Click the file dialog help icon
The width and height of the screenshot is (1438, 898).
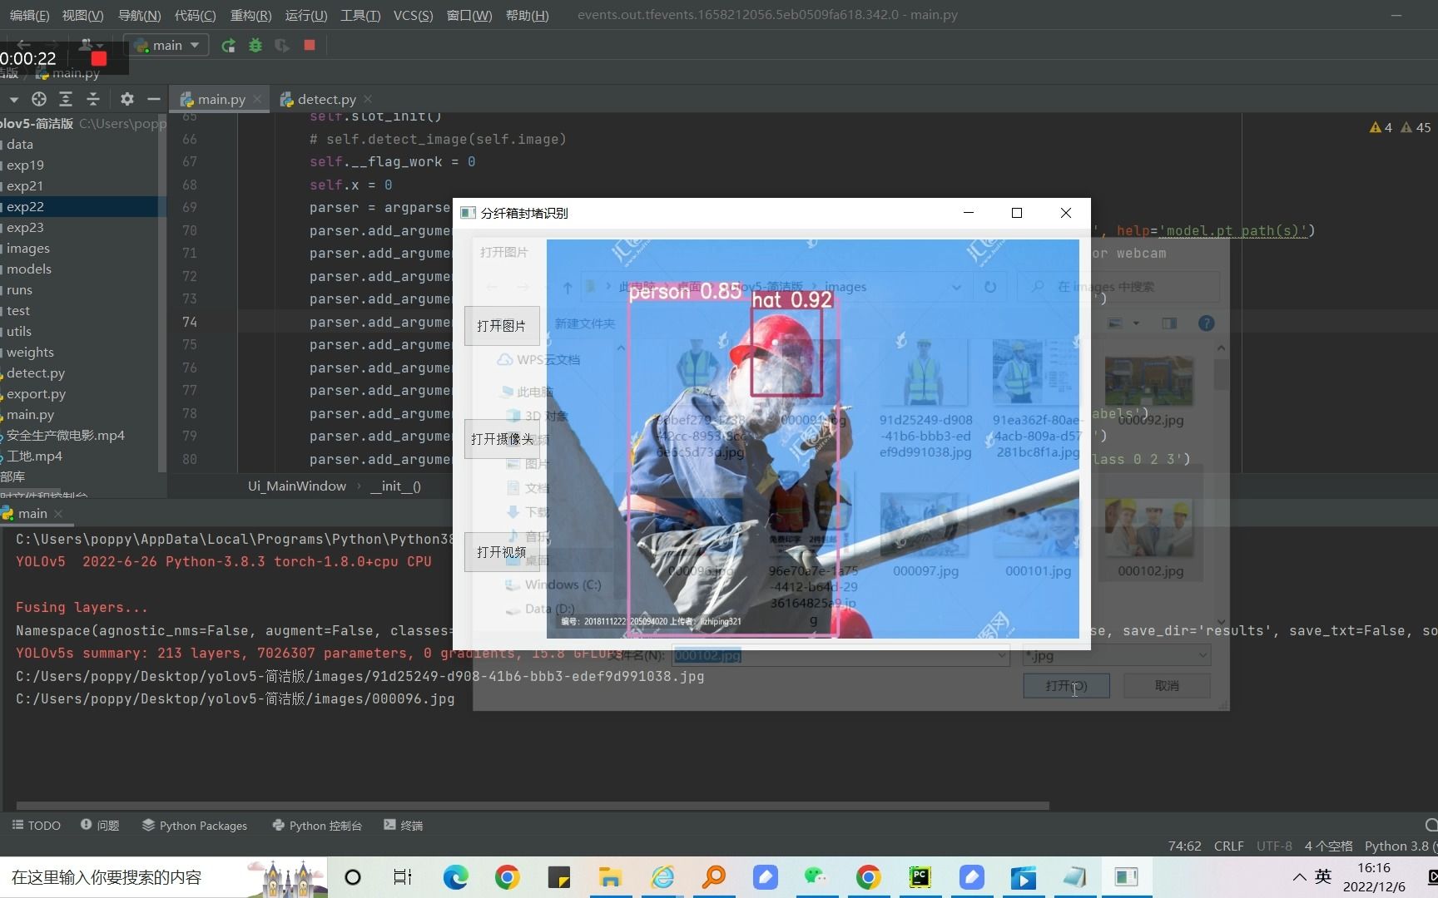1206,323
